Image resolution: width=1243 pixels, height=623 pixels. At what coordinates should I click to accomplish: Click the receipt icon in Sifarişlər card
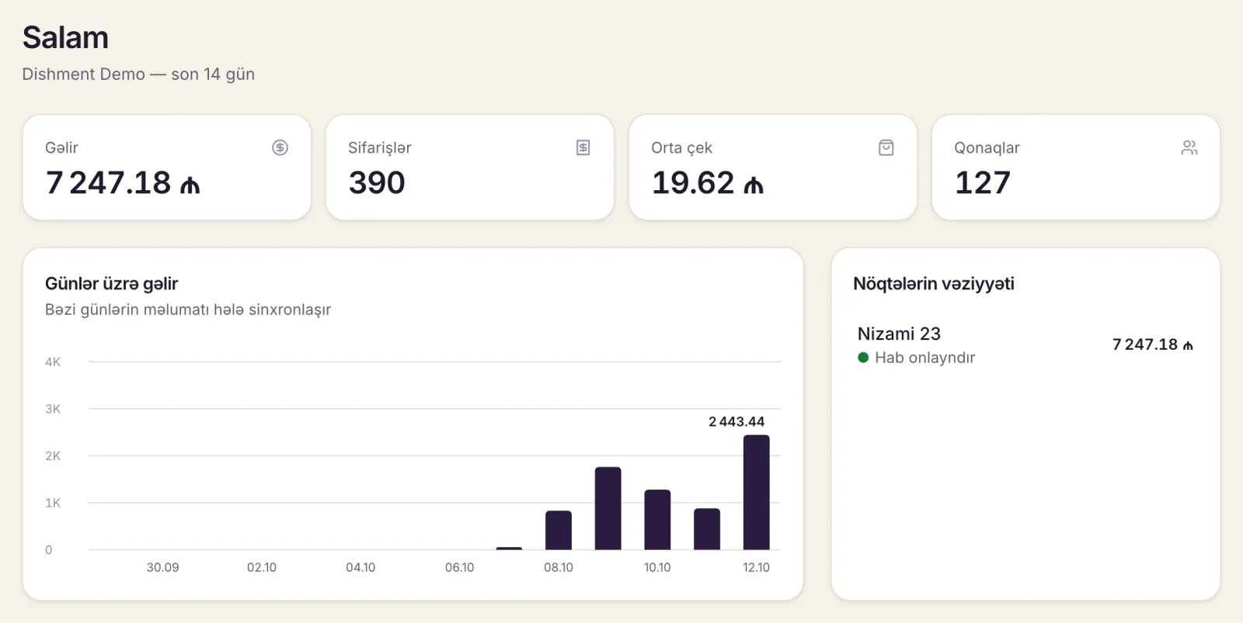coord(583,147)
